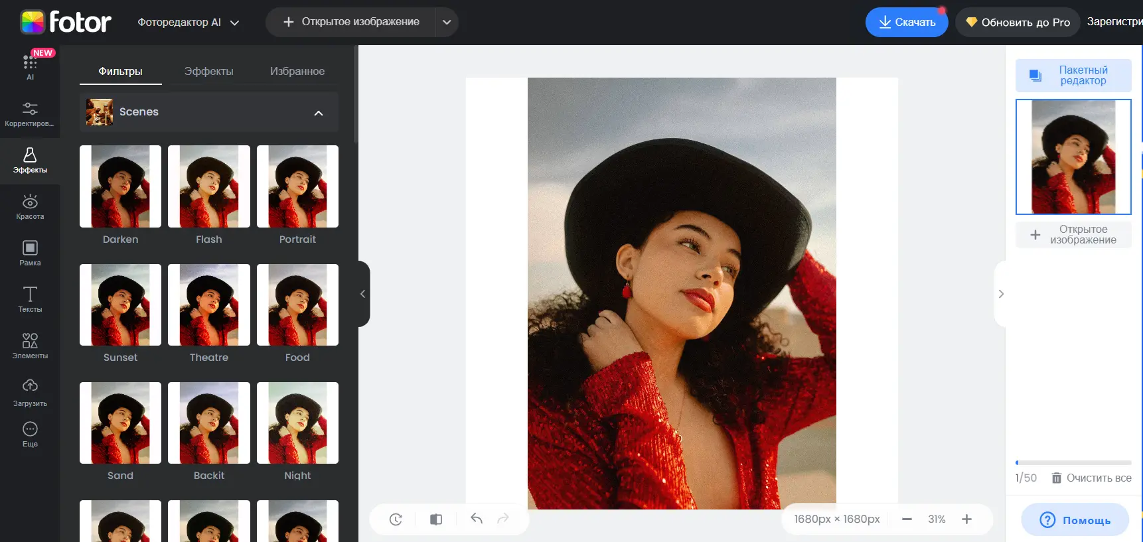Open the Пакетный редактор batch editor
The height and width of the screenshot is (542, 1143).
1073,76
